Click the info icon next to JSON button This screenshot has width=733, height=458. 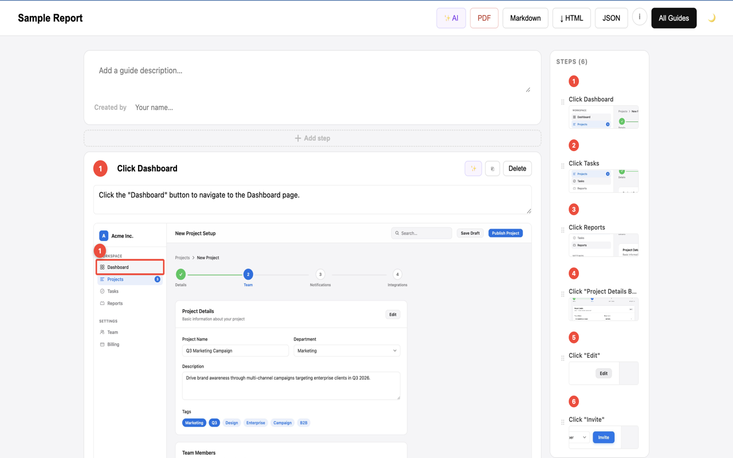pos(639,17)
